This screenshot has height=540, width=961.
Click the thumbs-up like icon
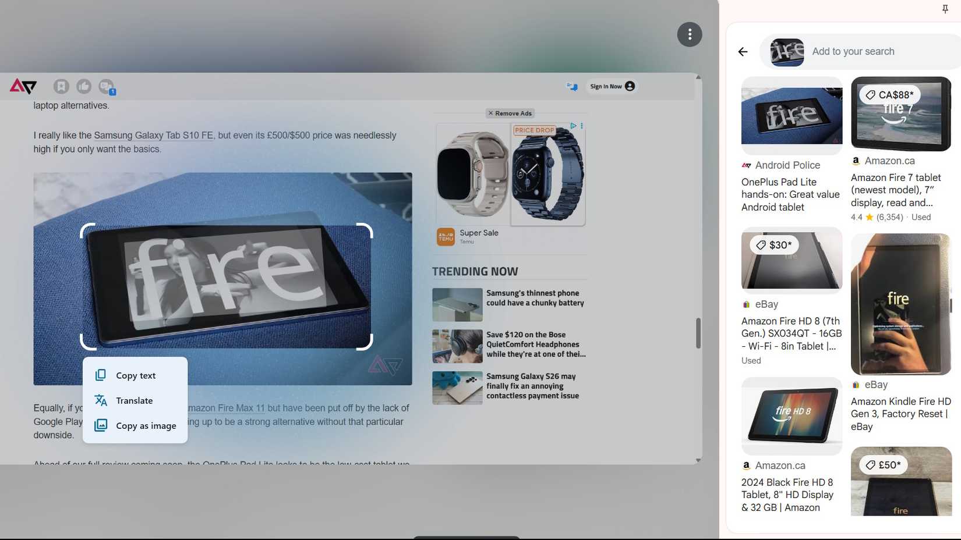[x=83, y=86]
